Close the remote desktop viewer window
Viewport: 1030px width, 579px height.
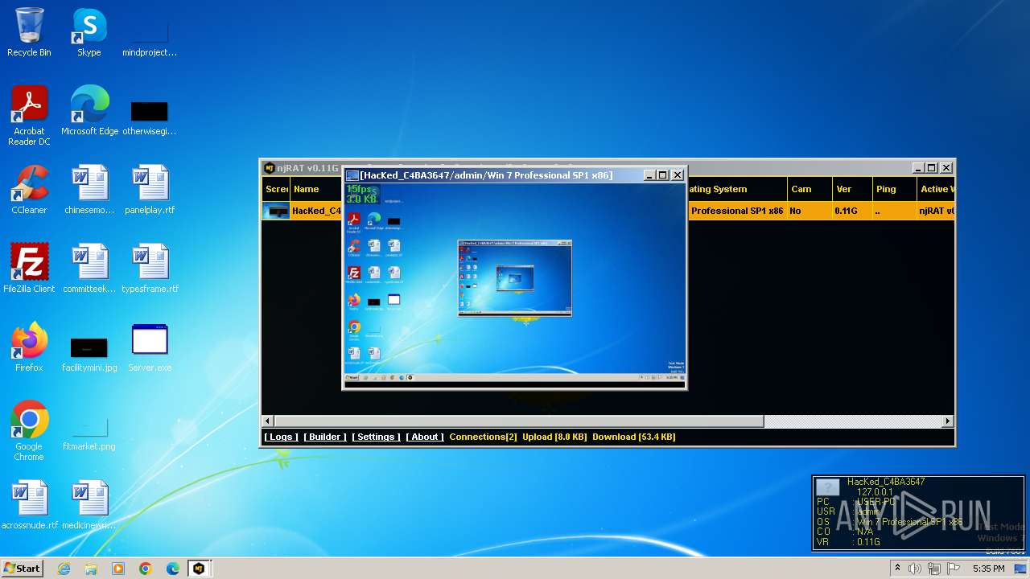point(678,175)
